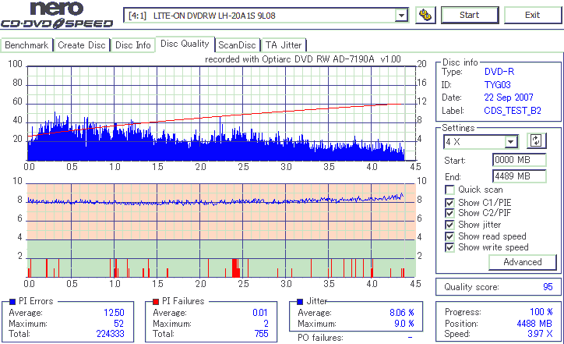564x344 pixels.
Task: Click the End field showing 4489 MB
Action: pyautogui.click(x=519, y=176)
